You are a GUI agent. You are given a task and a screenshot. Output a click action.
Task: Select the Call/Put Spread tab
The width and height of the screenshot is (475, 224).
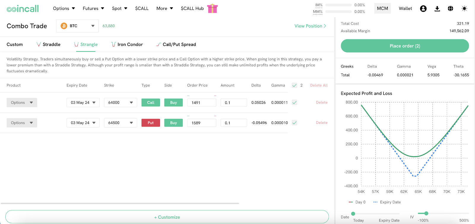(x=176, y=44)
